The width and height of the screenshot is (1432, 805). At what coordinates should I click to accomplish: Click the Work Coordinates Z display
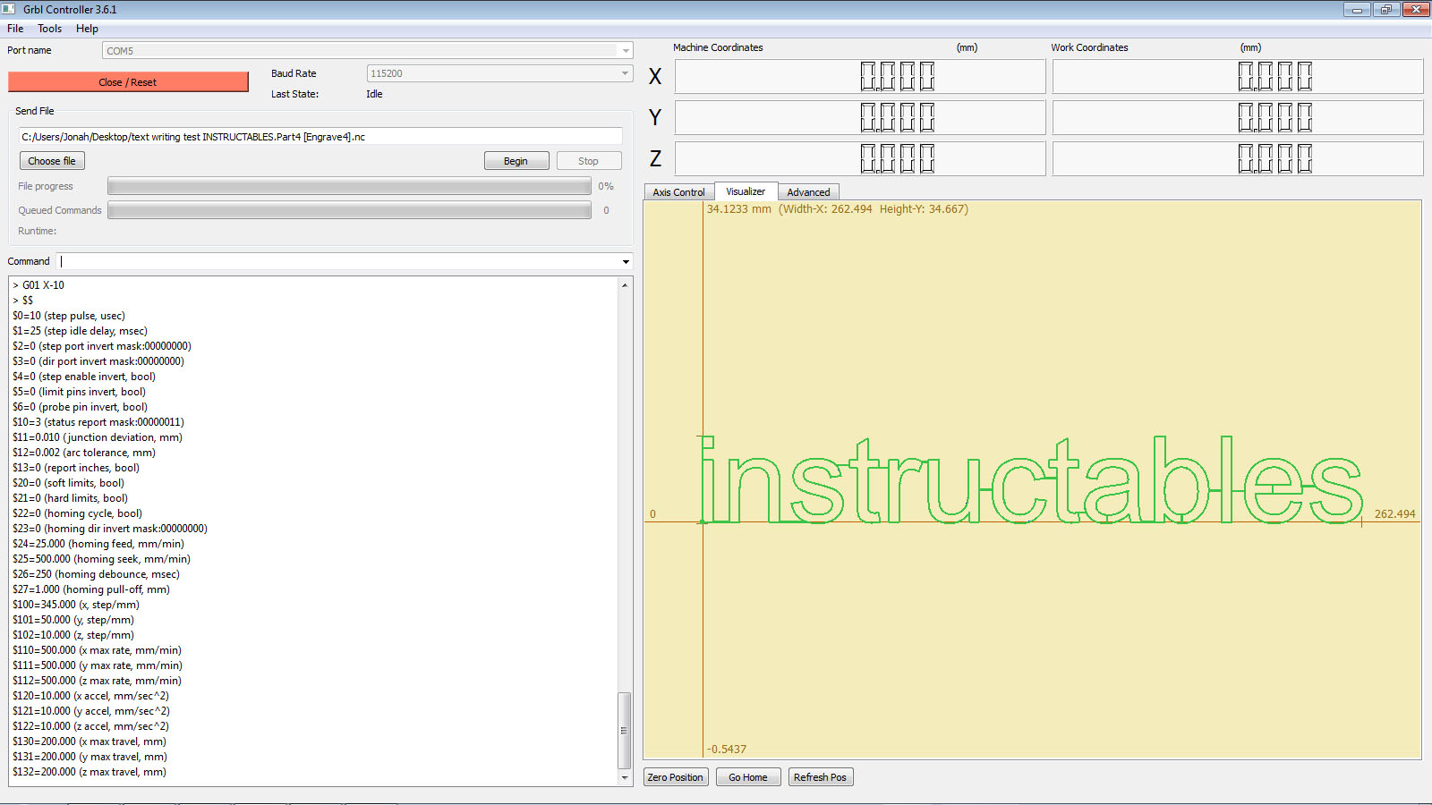pyautogui.click(x=1238, y=158)
